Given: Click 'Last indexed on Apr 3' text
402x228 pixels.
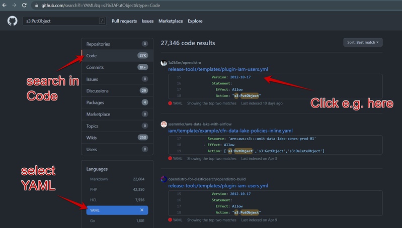Looking at the screenshot, I should click(x=259, y=159).
